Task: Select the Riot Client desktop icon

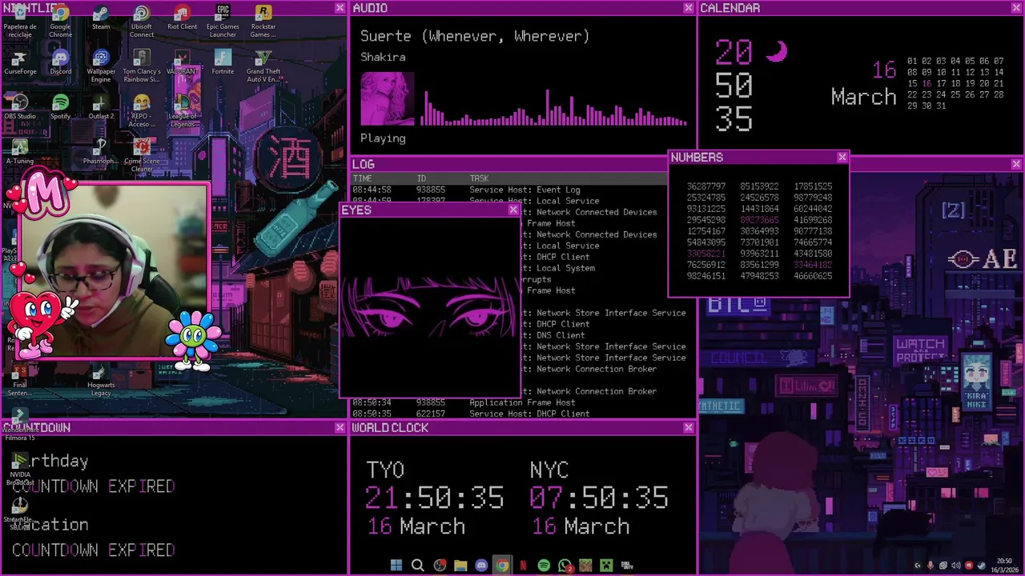Action: pos(182,18)
